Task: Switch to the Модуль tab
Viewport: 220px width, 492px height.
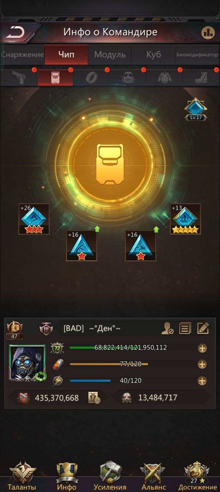Action: click(110, 55)
